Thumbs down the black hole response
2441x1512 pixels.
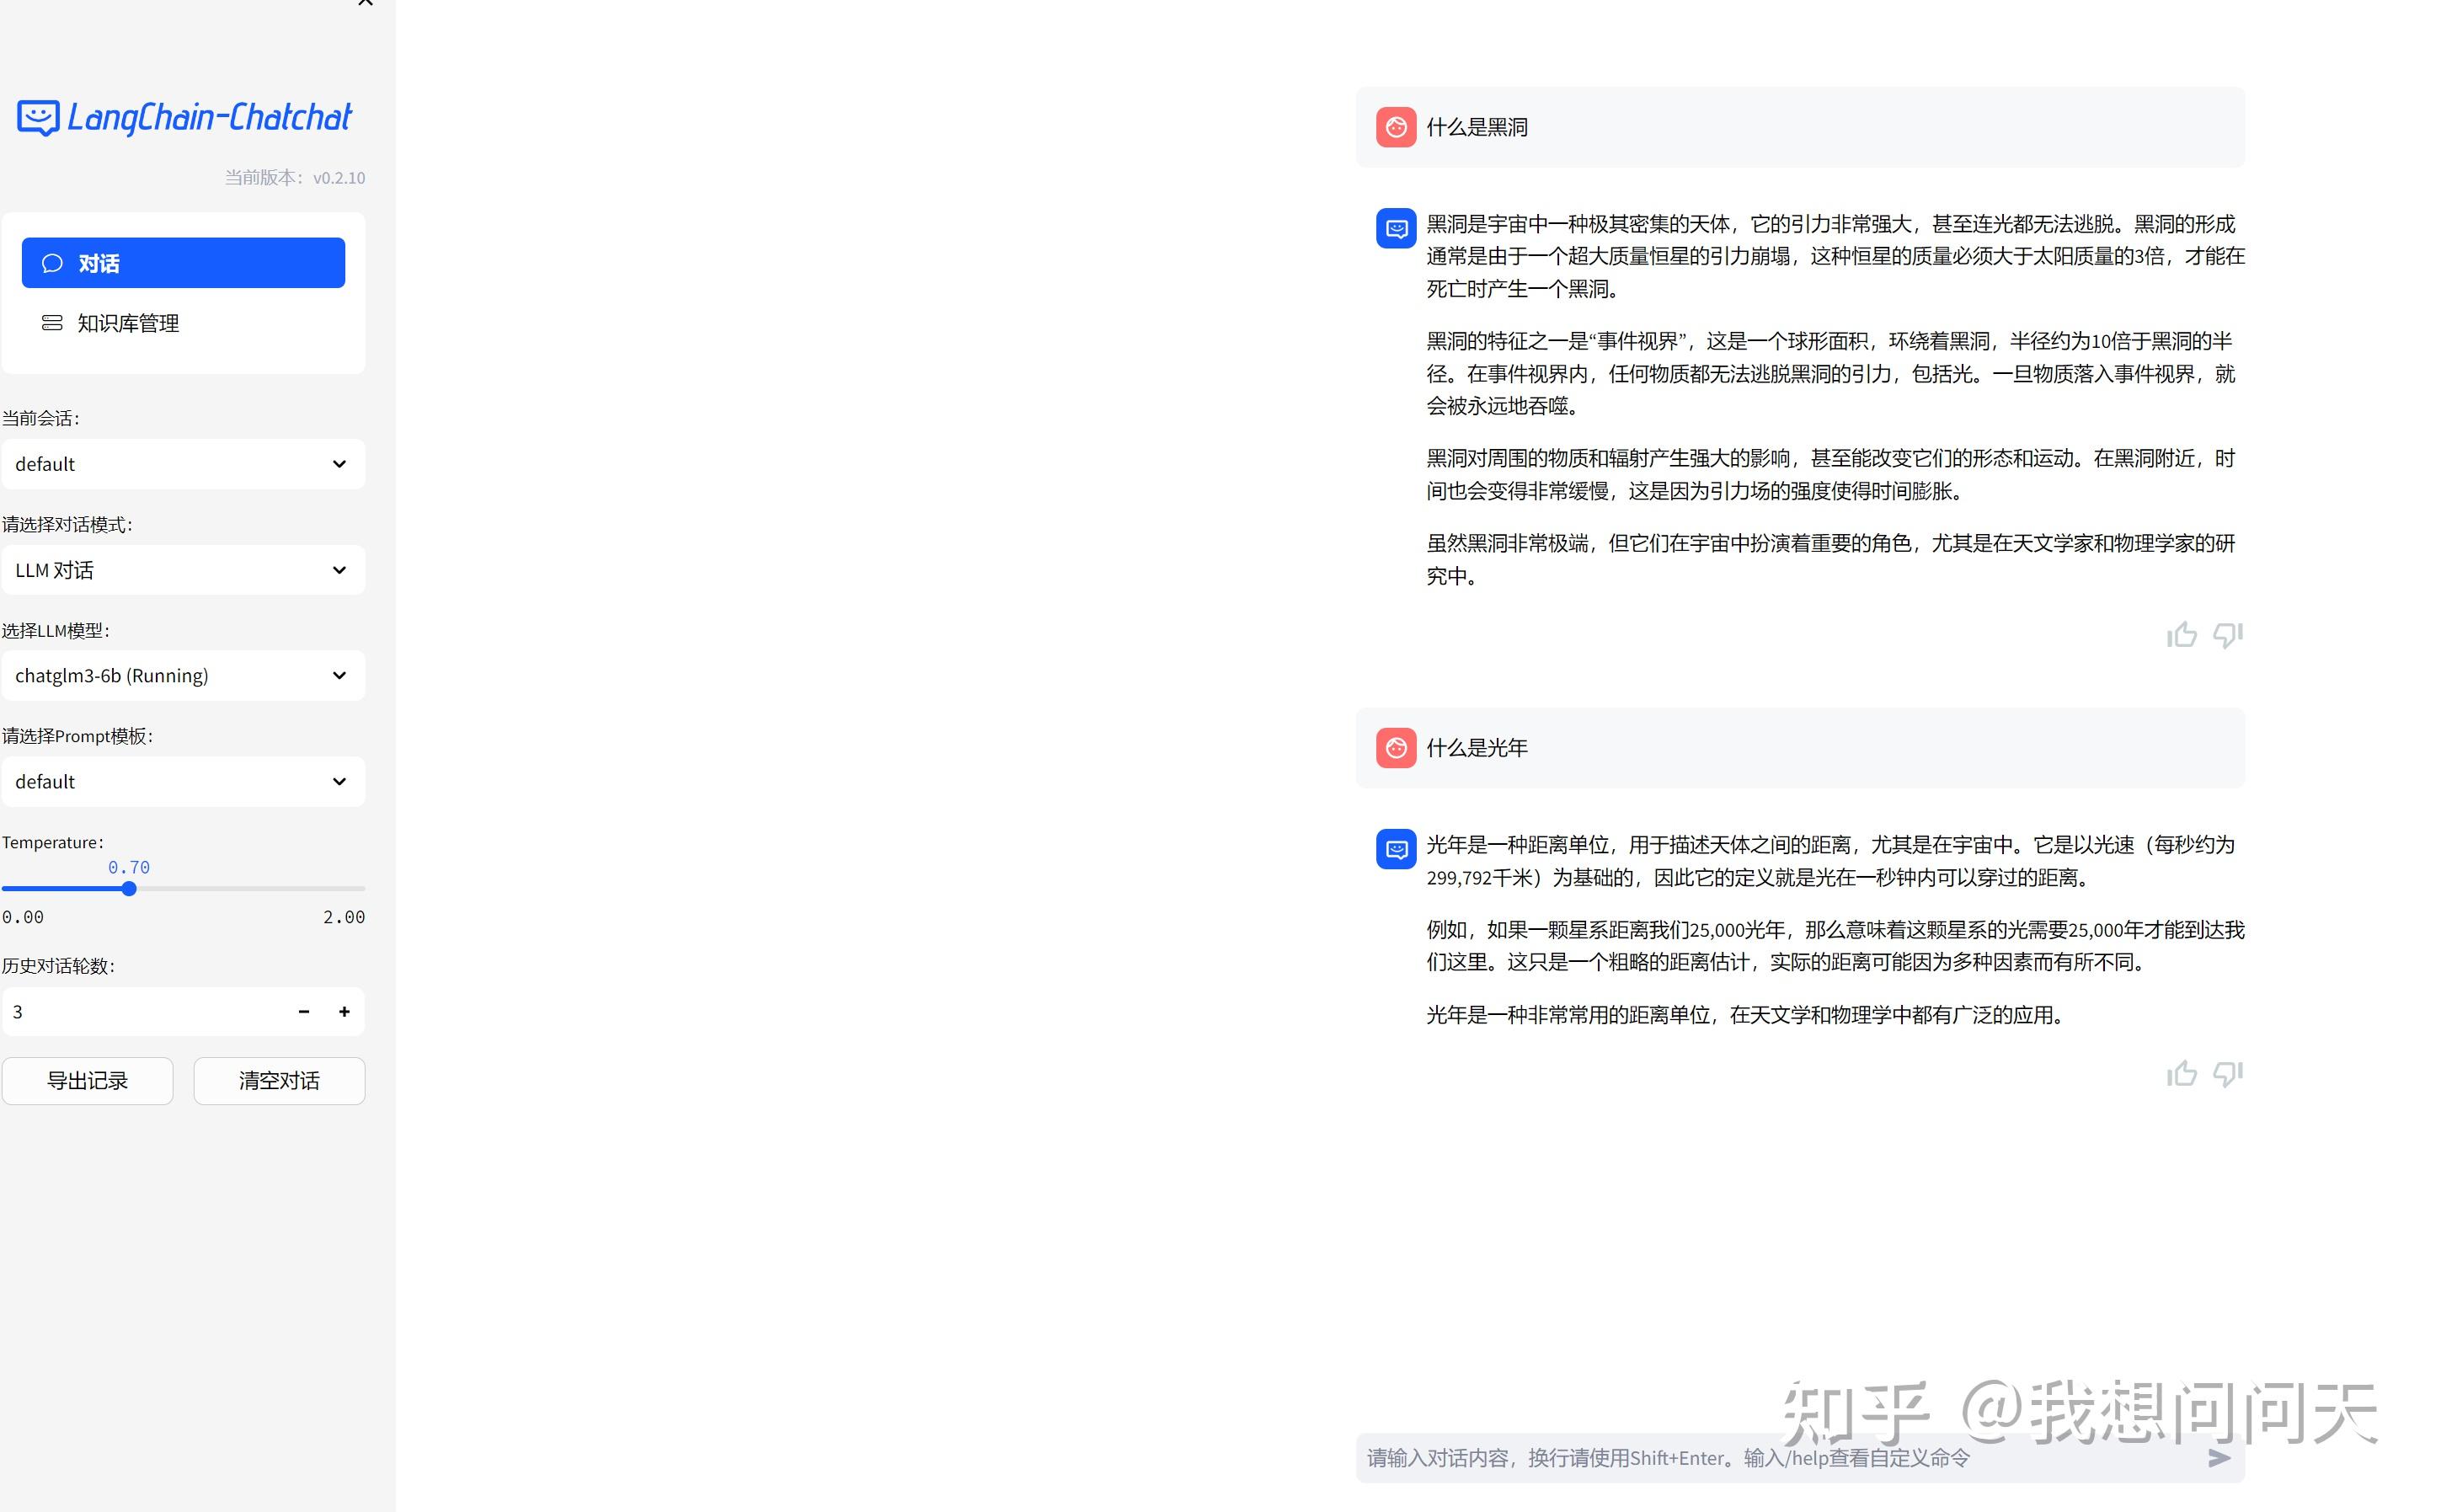coord(2228,635)
